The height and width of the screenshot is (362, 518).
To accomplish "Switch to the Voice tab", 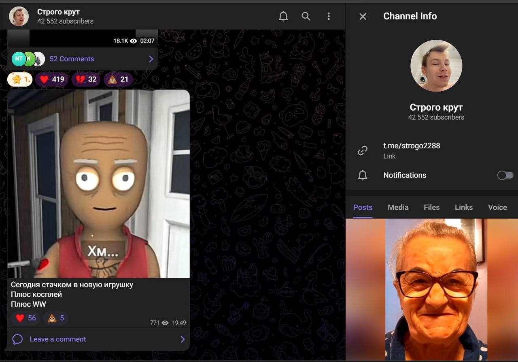I will [x=497, y=207].
